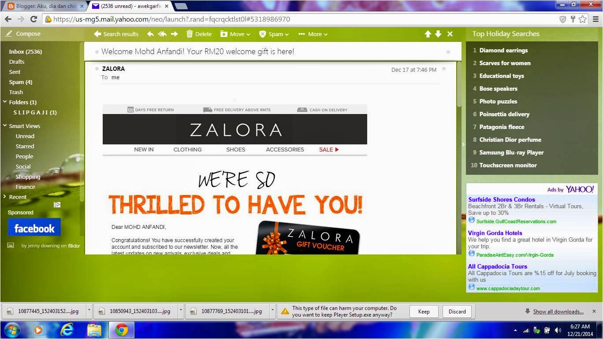603x339 pixels.
Task: Click the flickr photo credit link
Action: coord(50,246)
